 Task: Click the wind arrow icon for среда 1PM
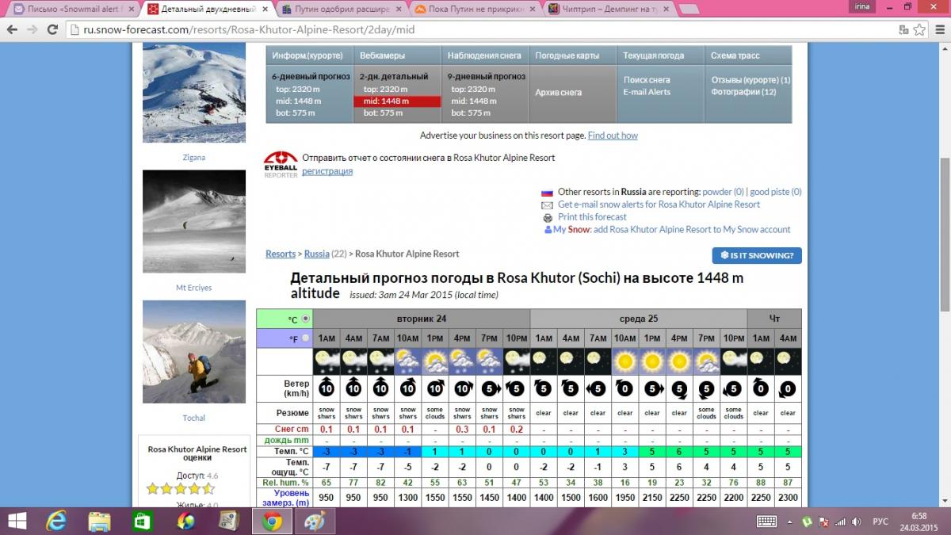[x=651, y=388]
